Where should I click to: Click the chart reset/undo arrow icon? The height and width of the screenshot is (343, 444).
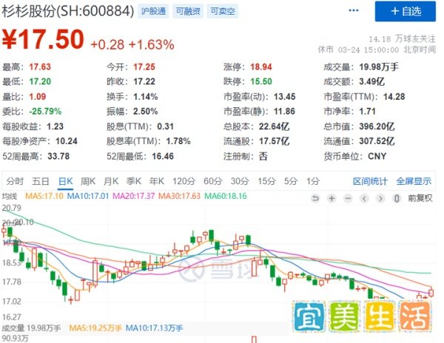pos(315,199)
